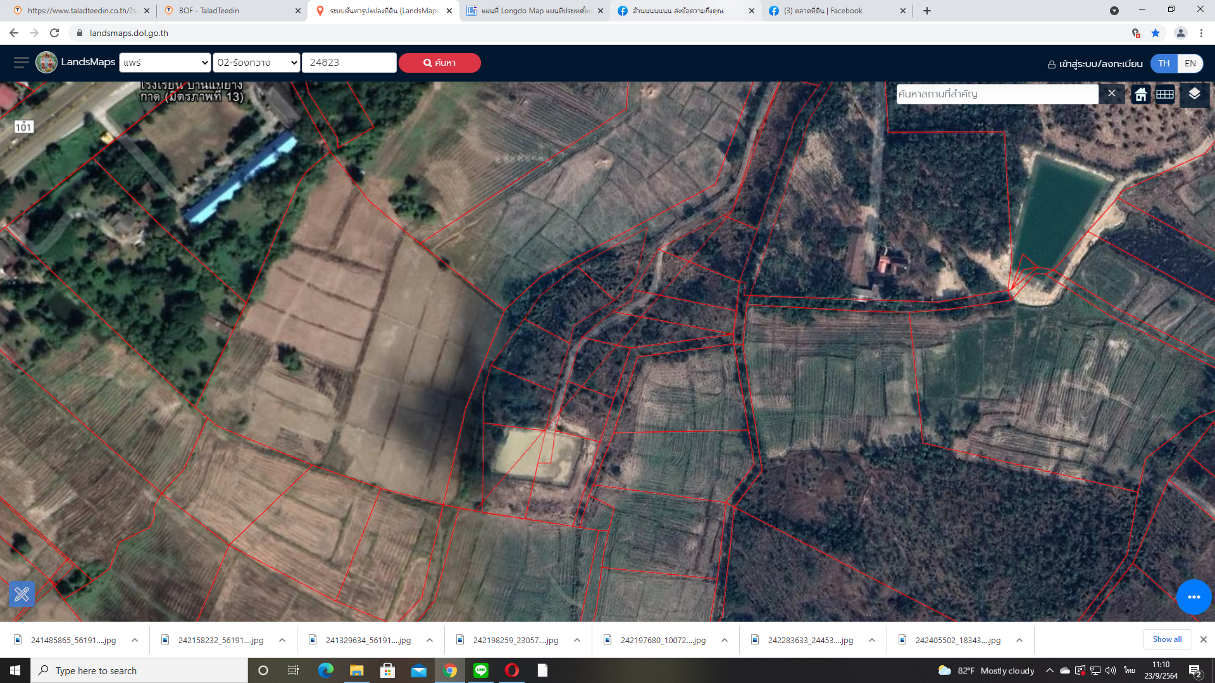Open Microsoft Edge from taskbar
Image resolution: width=1215 pixels, height=683 pixels.
point(326,670)
